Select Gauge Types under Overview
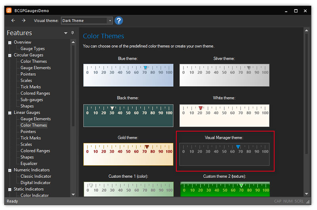Viewport: 317px width, 210px height. click(x=32, y=49)
